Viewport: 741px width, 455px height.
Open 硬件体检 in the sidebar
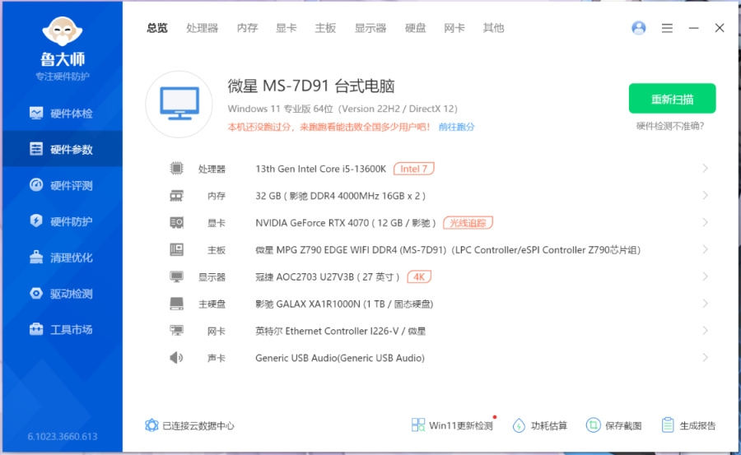tap(62, 114)
